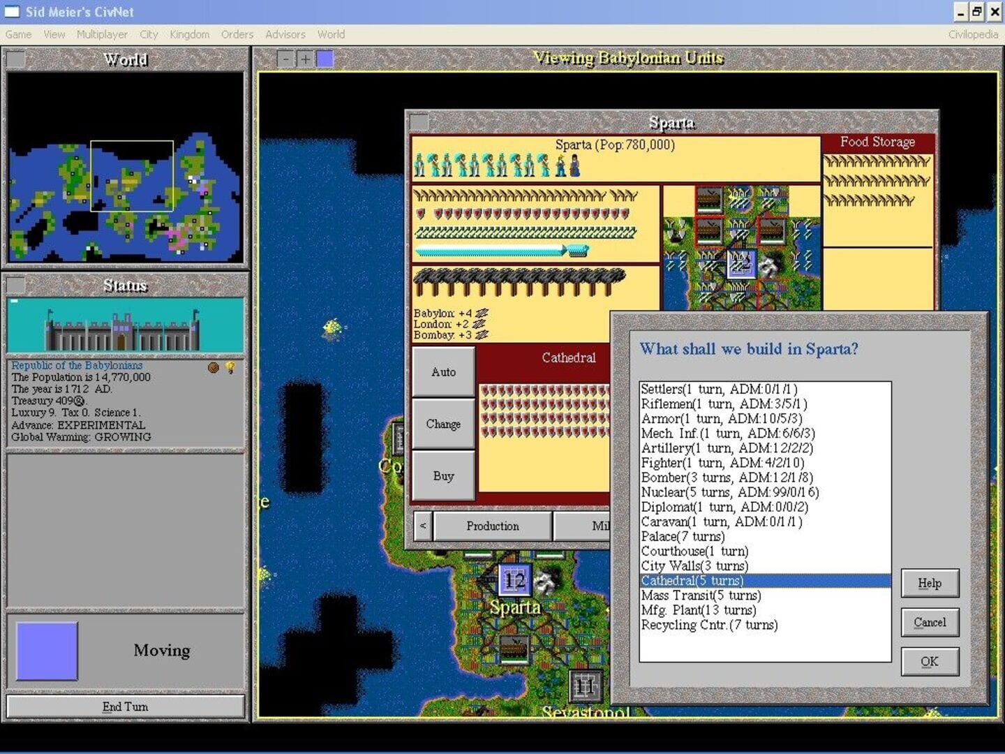Enable Auto production for Sparta
Screen dimensions: 1005x754
443,371
